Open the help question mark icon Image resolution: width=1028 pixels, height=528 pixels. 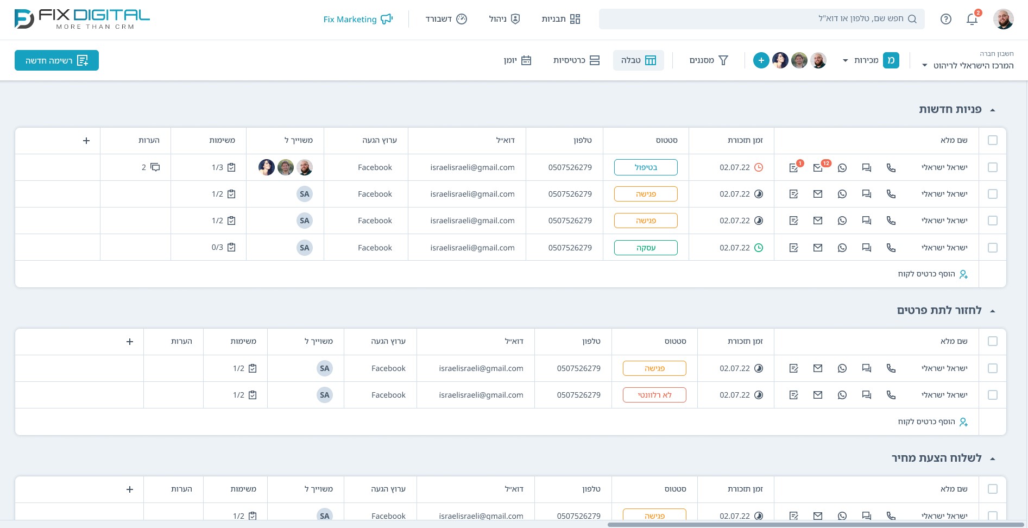[946, 19]
